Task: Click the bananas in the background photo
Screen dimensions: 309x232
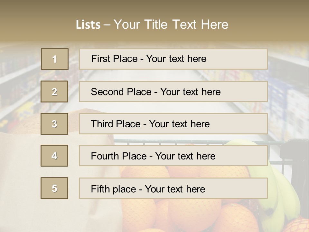Action: coord(286,190)
